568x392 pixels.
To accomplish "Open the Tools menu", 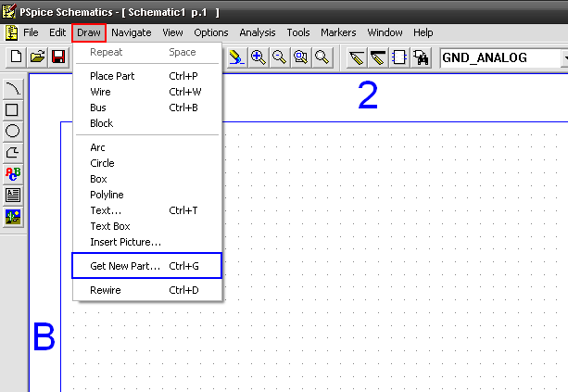I will pyautogui.click(x=298, y=32).
